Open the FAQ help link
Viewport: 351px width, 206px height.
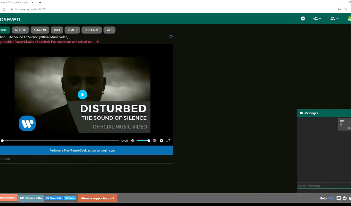(331, 198)
